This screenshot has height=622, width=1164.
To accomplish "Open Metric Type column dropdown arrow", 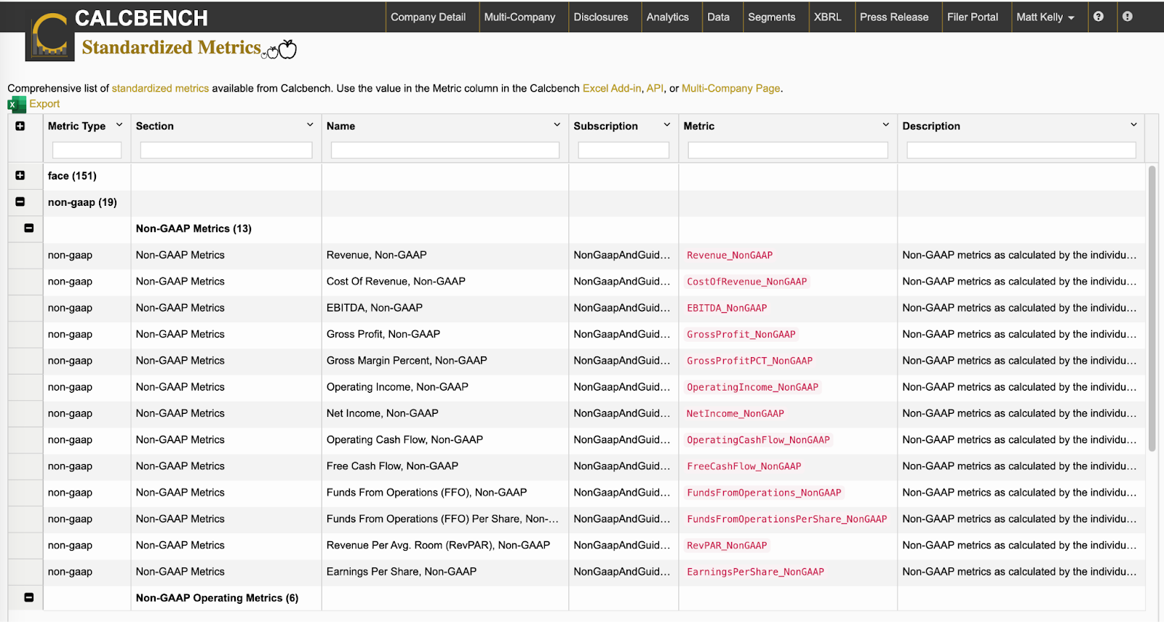I will coord(119,125).
